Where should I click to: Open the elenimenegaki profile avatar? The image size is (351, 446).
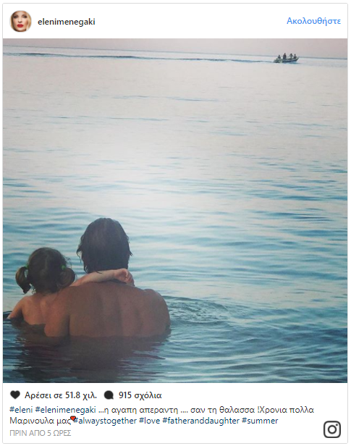click(x=20, y=21)
